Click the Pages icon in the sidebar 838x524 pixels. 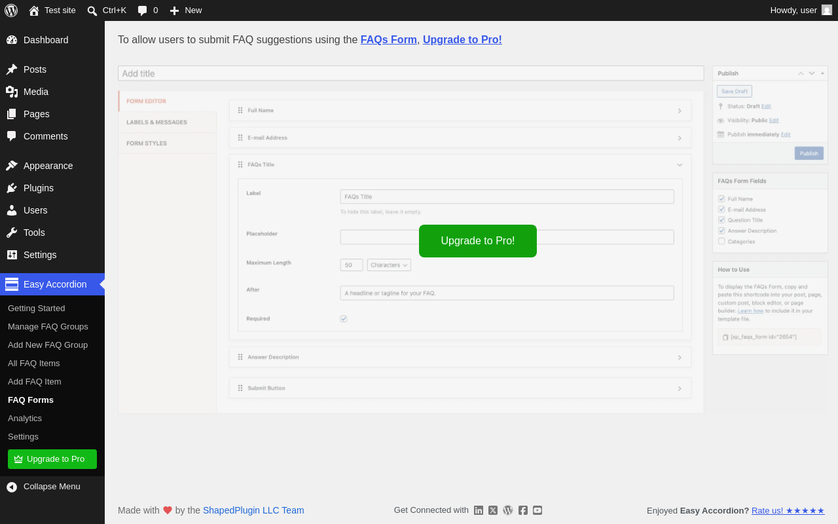pos(12,114)
